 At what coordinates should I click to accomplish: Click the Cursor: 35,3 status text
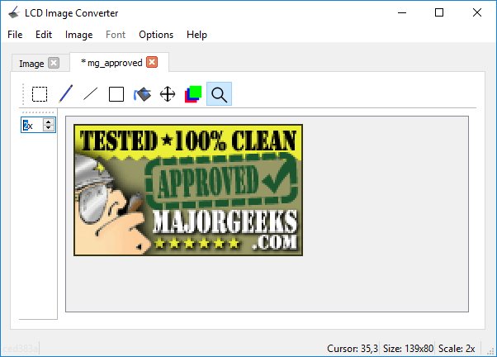click(353, 349)
